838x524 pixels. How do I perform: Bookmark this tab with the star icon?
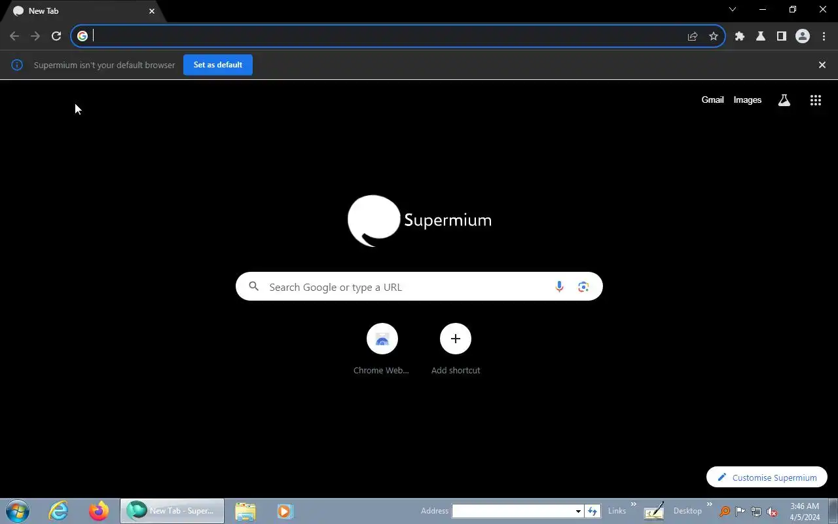click(714, 36)
